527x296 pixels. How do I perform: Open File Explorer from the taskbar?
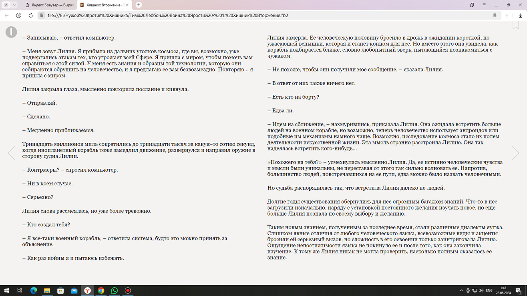click(x=47, y=290)
